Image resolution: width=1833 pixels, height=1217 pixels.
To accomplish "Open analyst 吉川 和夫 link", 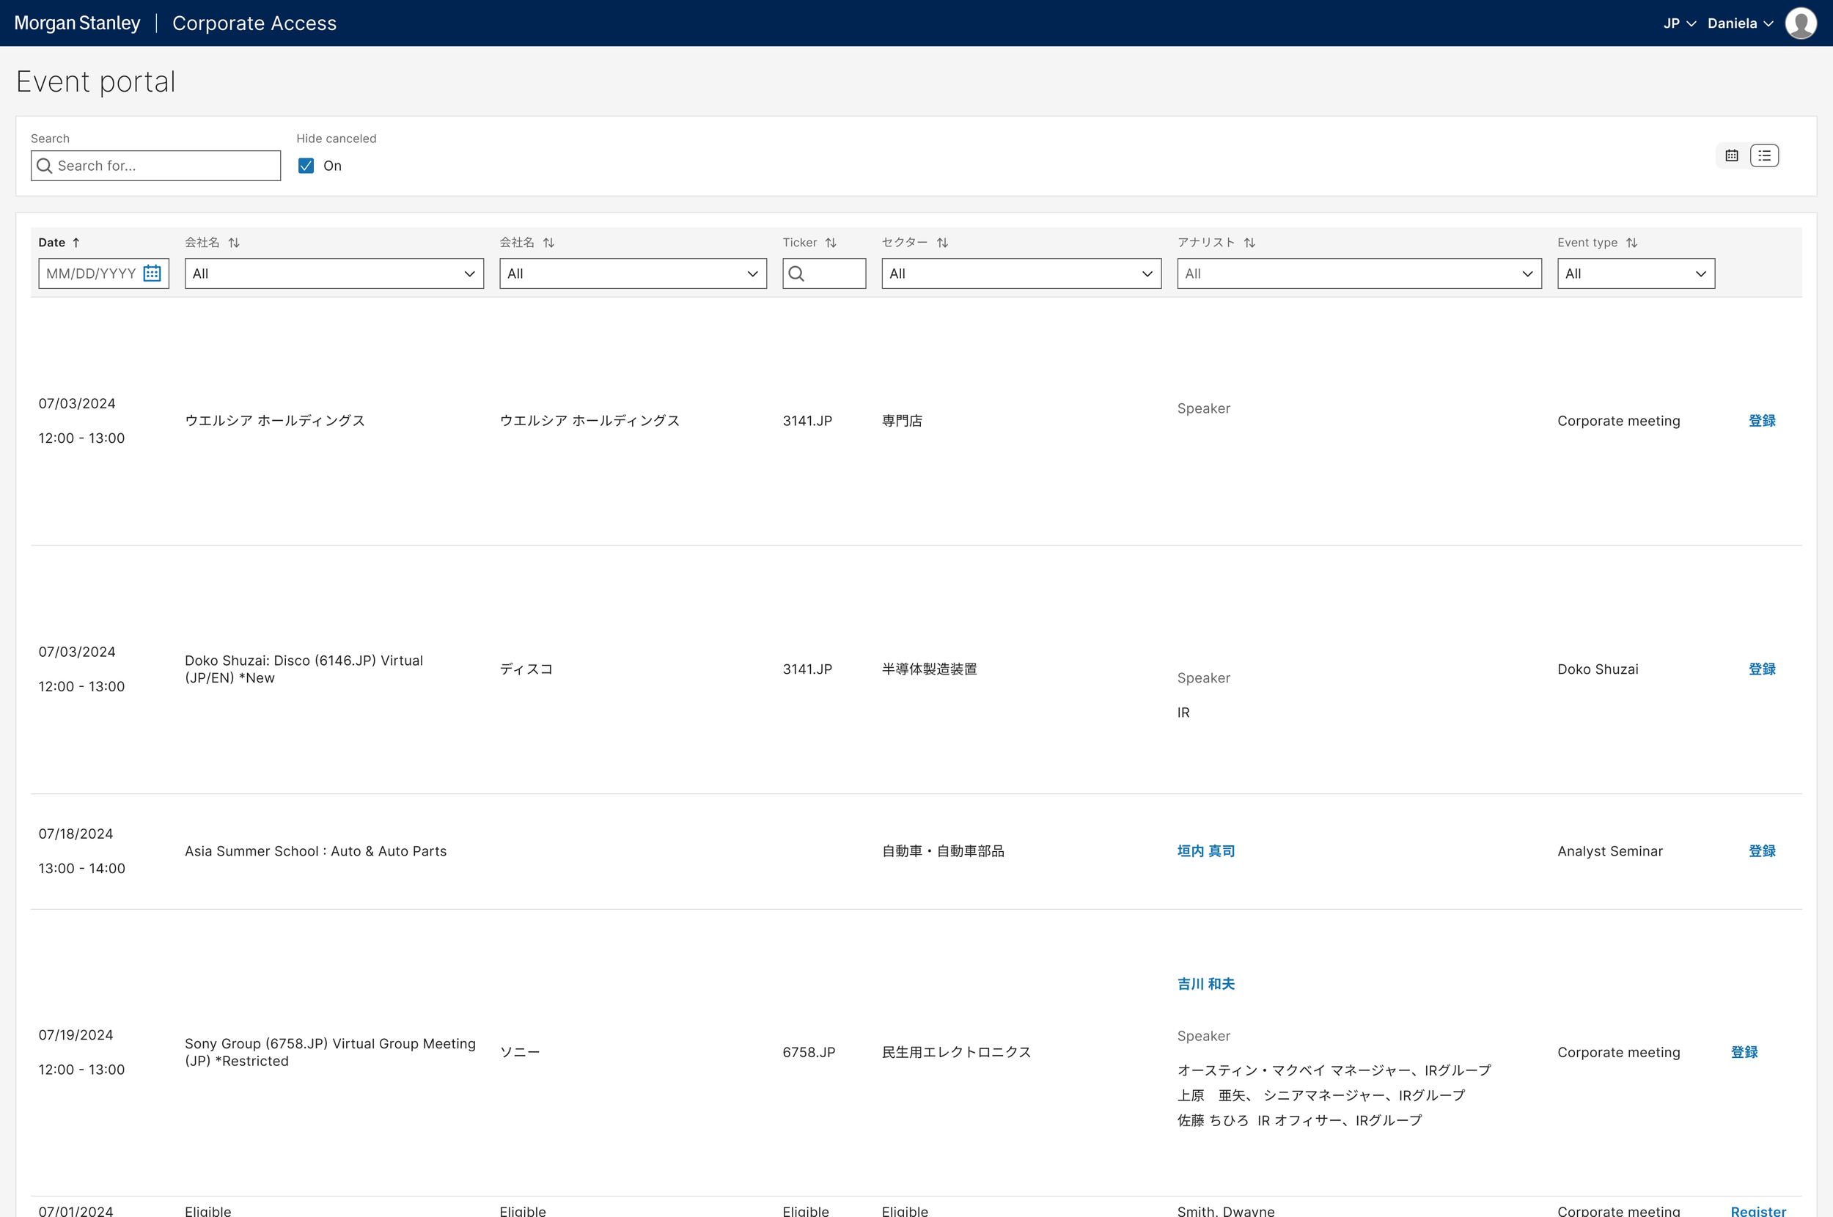I will (x=1205, y=983).
